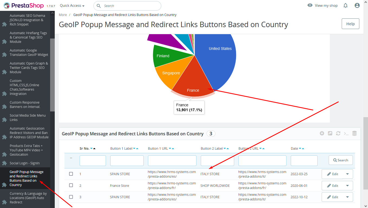Edit row 1 SPAIN STORE entry
This screenshot has height=208, width=368.
point(333,174)
